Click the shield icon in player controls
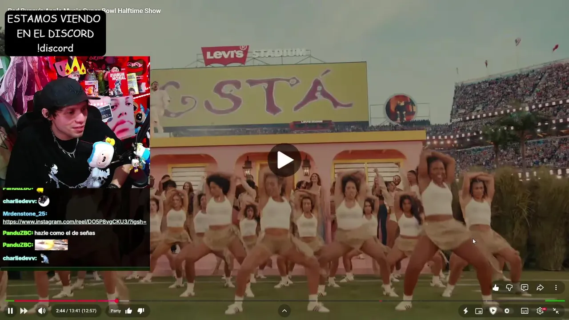 click(x=493, y=311)
